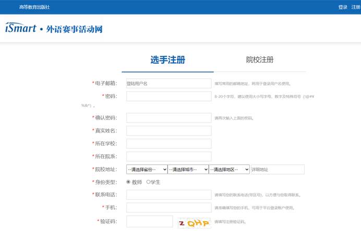361x231 pixels.
Task: Click the 确认密码 confirm password field
Action: point(169,118)
